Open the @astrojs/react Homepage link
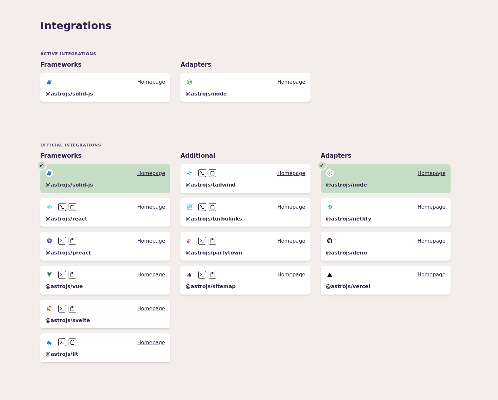The image size is (498, 400). coord(151,207)
